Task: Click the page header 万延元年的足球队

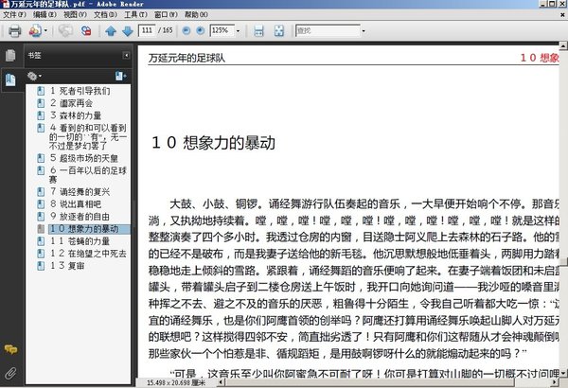Action: point(186,58)
